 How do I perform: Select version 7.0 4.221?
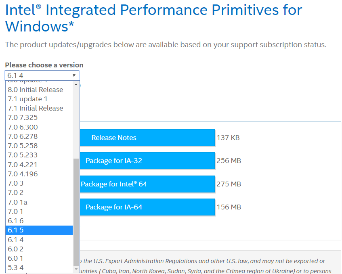click(x=23, y=165)
